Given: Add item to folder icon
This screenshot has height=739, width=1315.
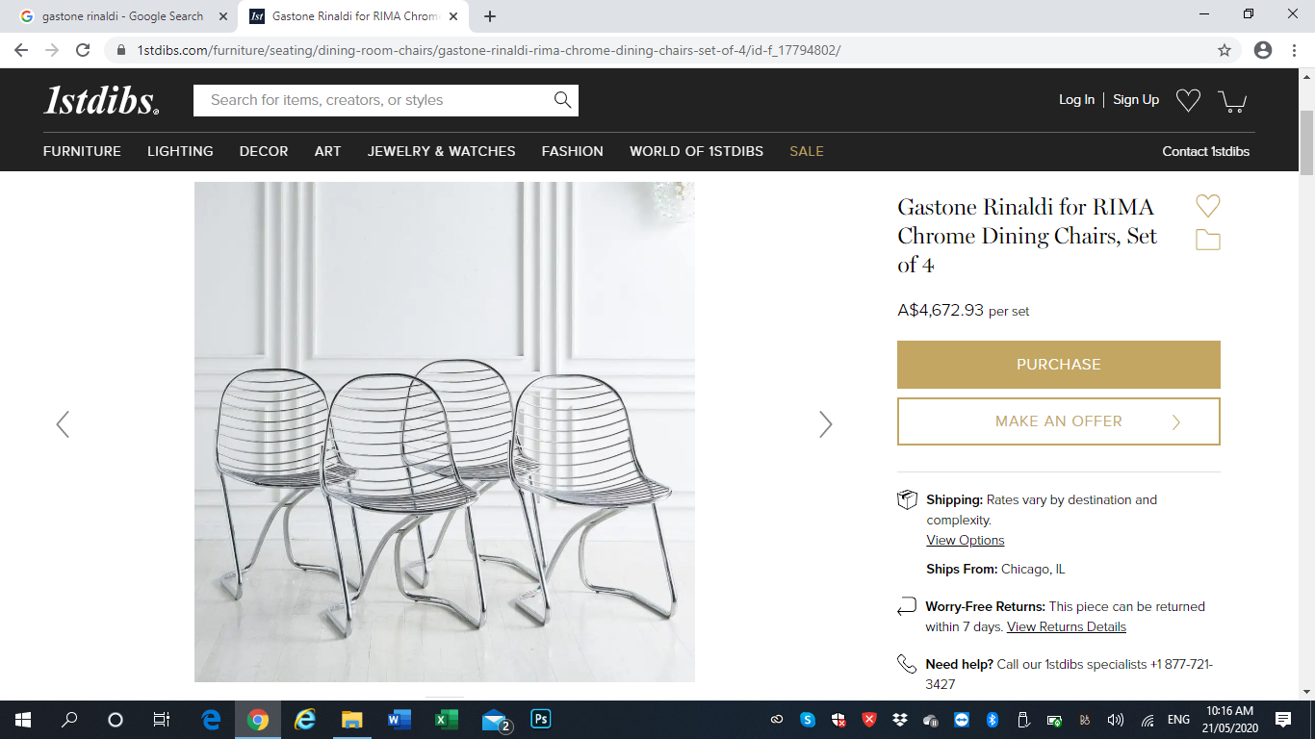Looking at the screenshot, I should [x=1207, y=240].
